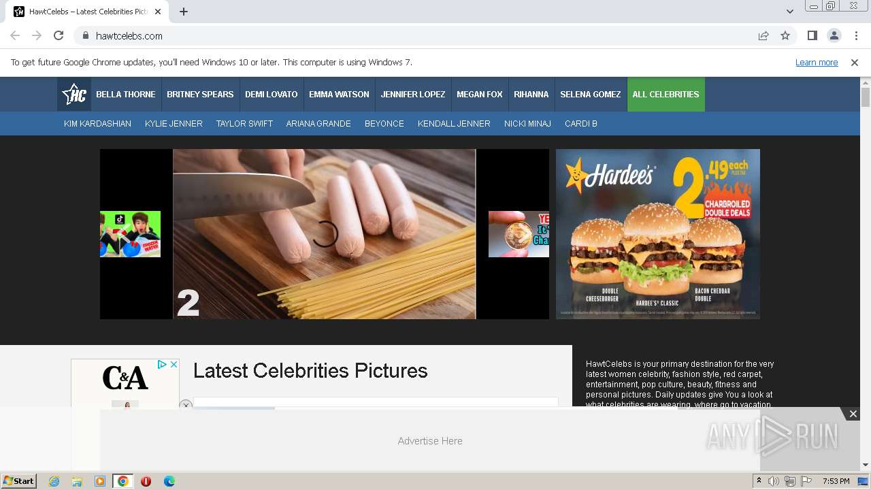The image size is (871, 490).
Task: Go back with the browser back arrow
Action: (x=15, y=36)
